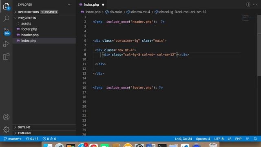Click closing </div> on line 13
This screenshot has width=261, height=147.
(99, 73)
